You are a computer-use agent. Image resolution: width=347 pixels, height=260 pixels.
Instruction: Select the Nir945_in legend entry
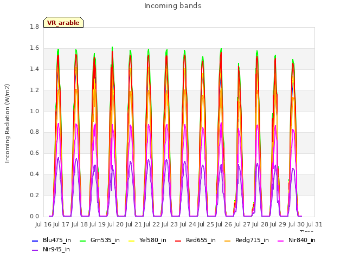[x=51, y=249]
